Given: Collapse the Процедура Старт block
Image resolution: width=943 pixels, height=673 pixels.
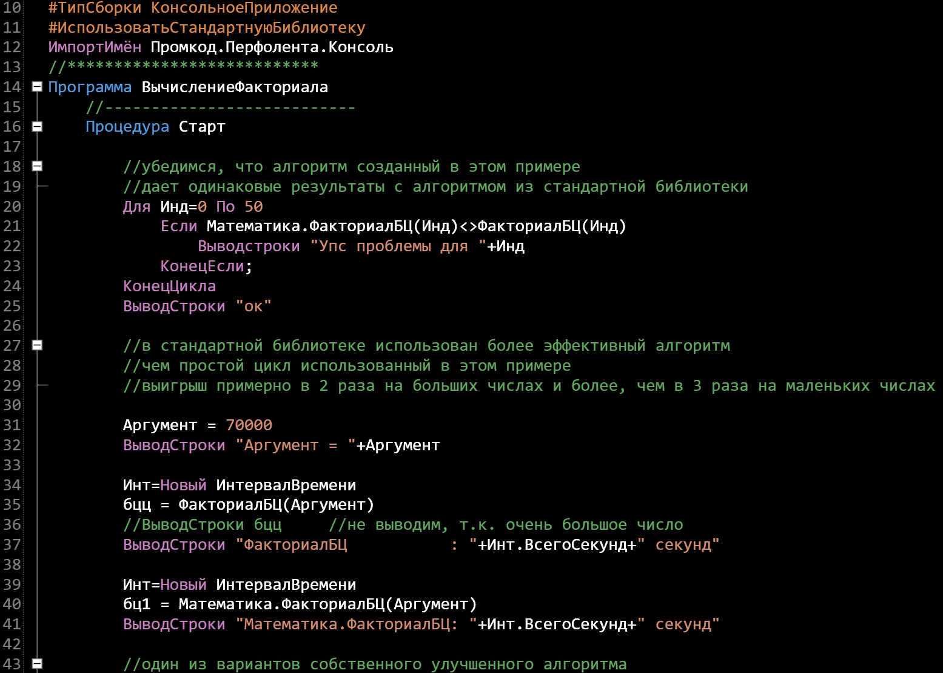Looking at the screenshot, I should pyautogui.click(x=36, y=127).
